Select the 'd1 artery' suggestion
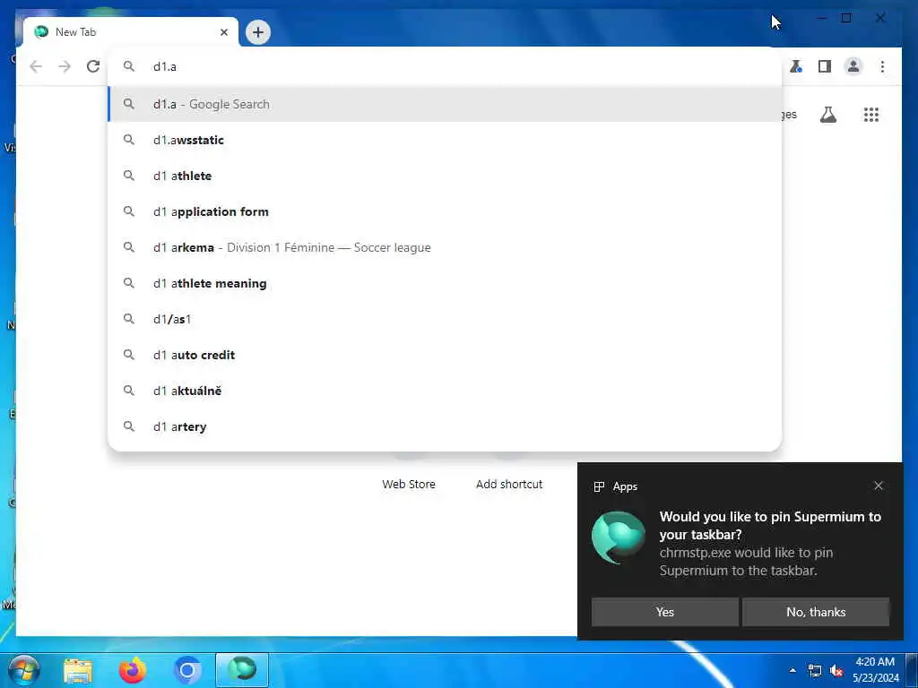This screenshot has width=918, height=688. 445,426
